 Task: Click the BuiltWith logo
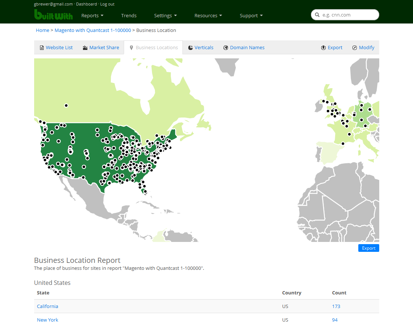(54, 15)
